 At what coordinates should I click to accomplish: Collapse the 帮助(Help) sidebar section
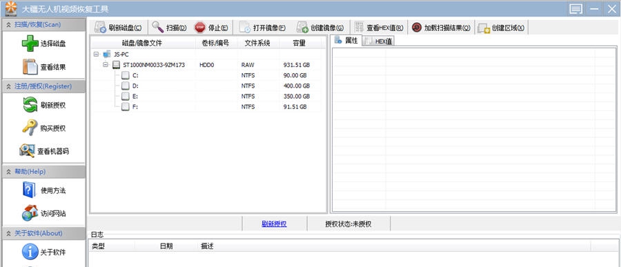tap(9, 172)
